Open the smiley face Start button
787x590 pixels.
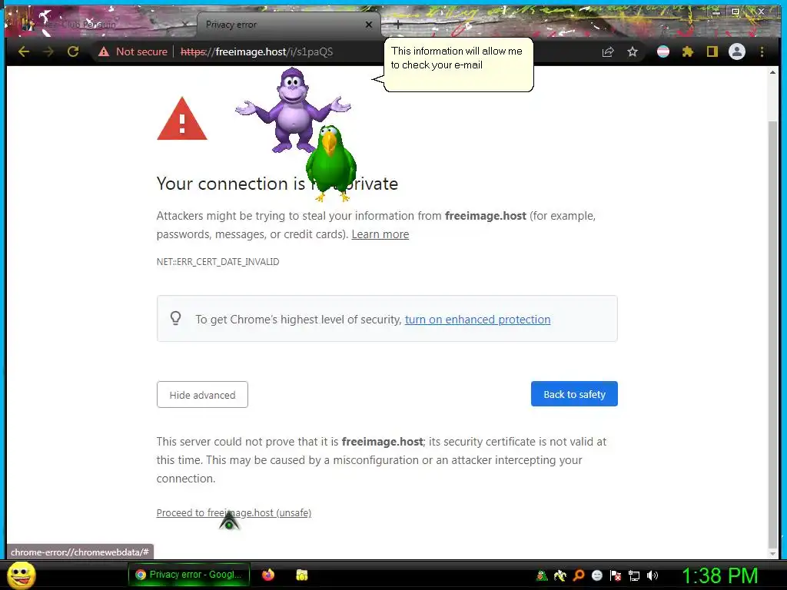(x=21, y=575)
